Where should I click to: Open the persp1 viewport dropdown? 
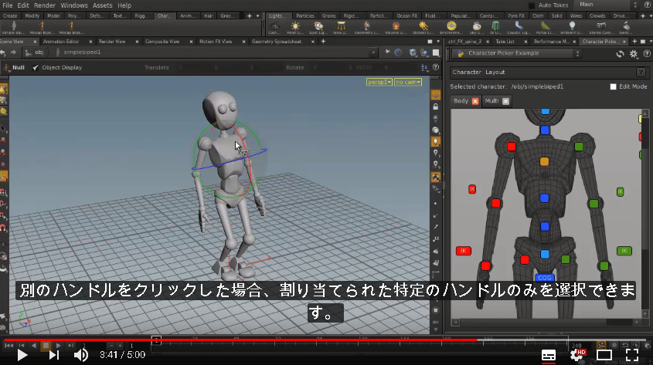click(x=379, y=82)
